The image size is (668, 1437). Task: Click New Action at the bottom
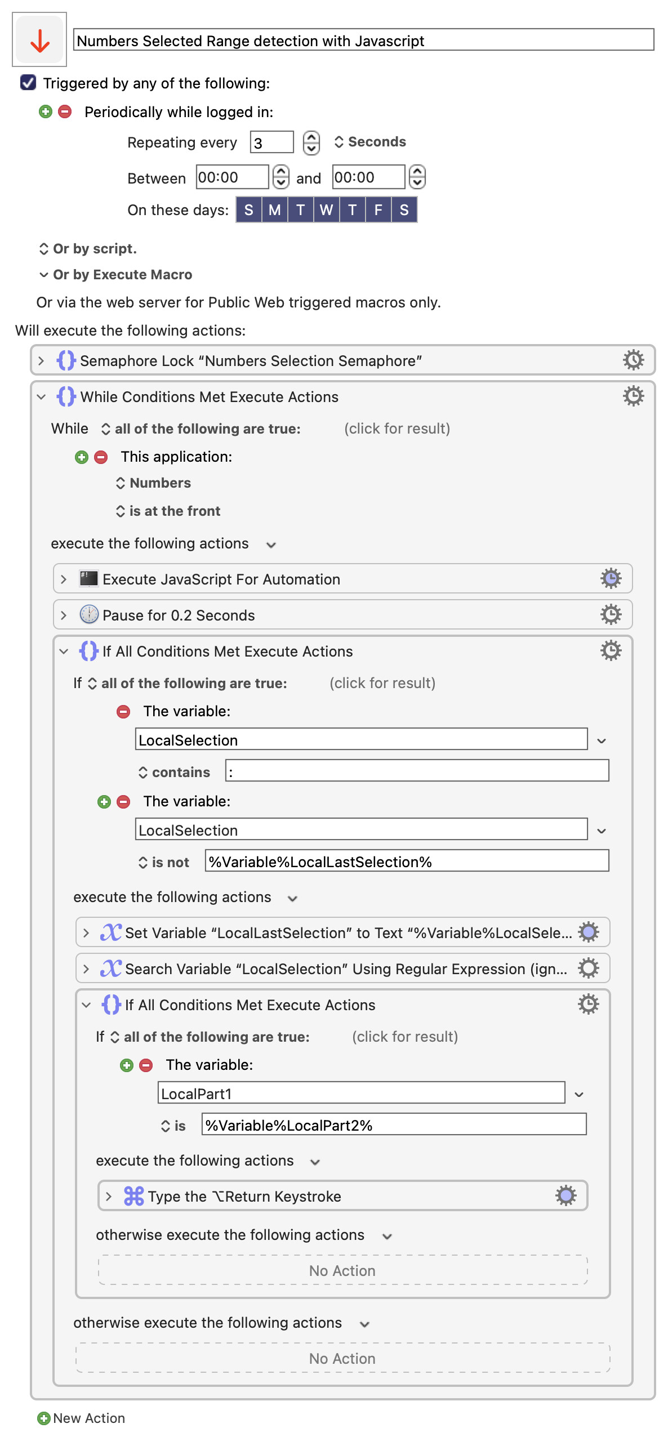81,1418
